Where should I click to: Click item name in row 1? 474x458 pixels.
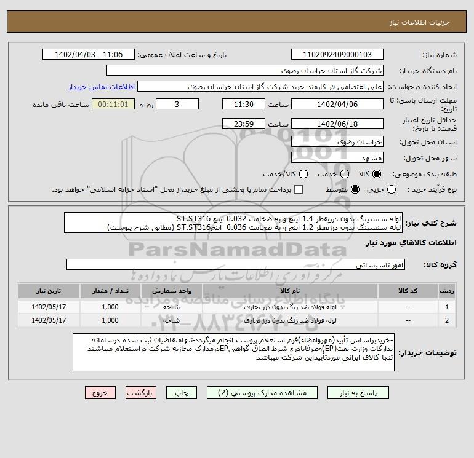(289, 307)
